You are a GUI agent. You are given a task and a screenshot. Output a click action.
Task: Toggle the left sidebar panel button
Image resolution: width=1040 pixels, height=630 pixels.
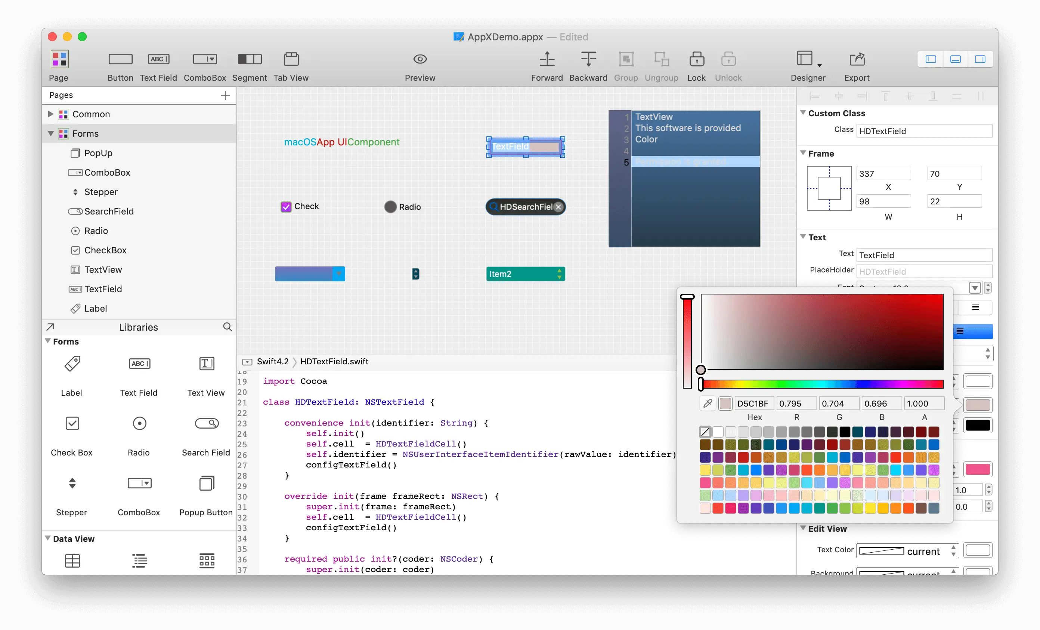tap(931, 59)
